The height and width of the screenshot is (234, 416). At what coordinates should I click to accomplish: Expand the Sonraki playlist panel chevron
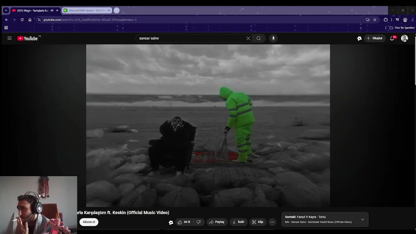coord(363,219)
